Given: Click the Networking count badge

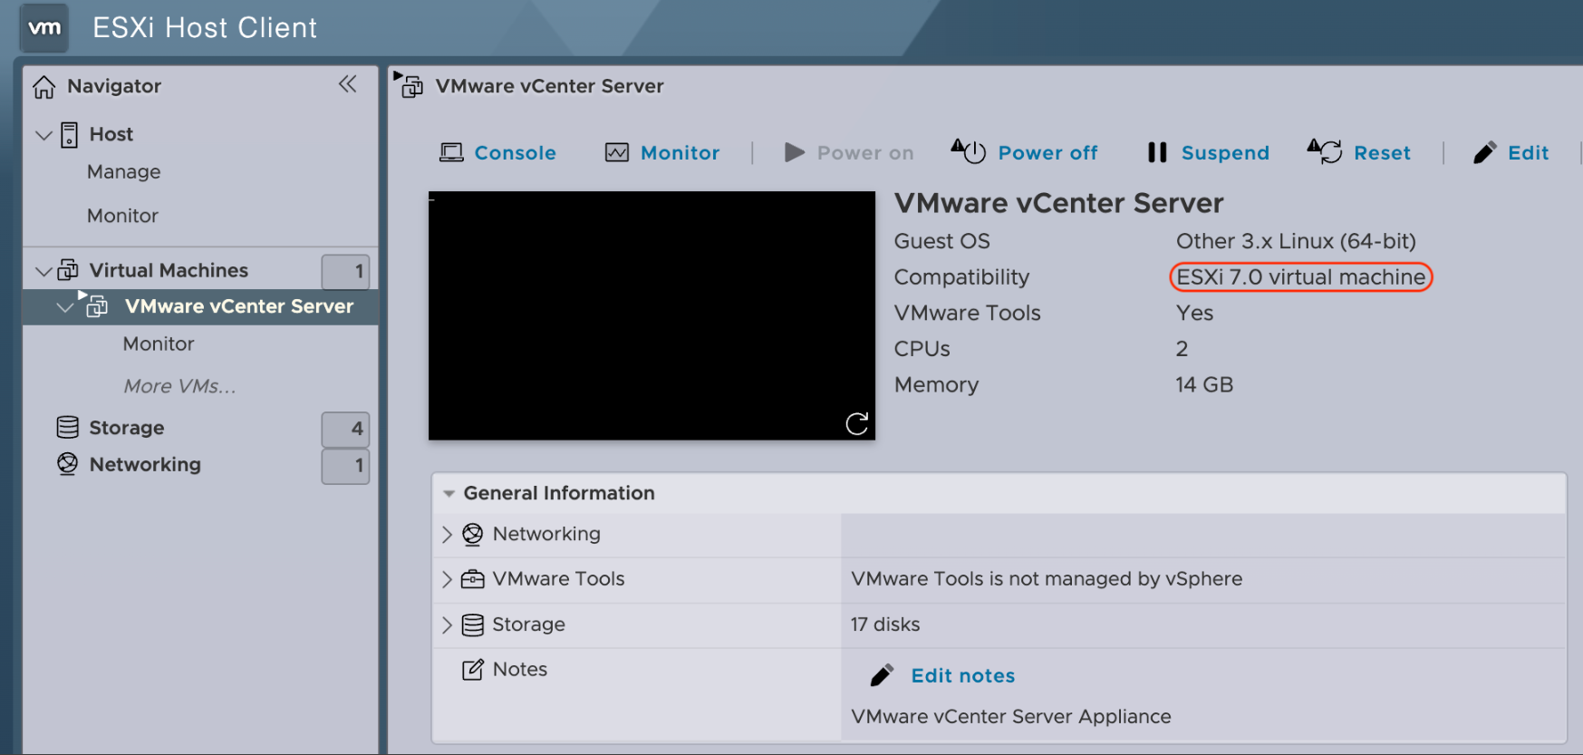Looking at the screenshot, I should 345,466.
